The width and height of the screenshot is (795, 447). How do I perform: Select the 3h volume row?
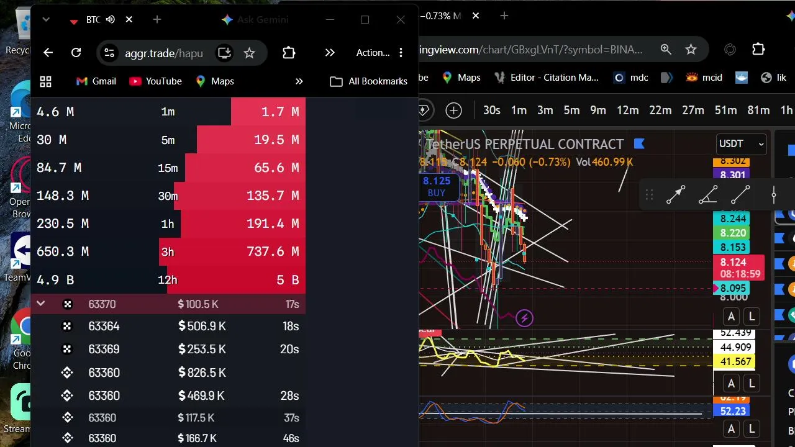(168, 251)
